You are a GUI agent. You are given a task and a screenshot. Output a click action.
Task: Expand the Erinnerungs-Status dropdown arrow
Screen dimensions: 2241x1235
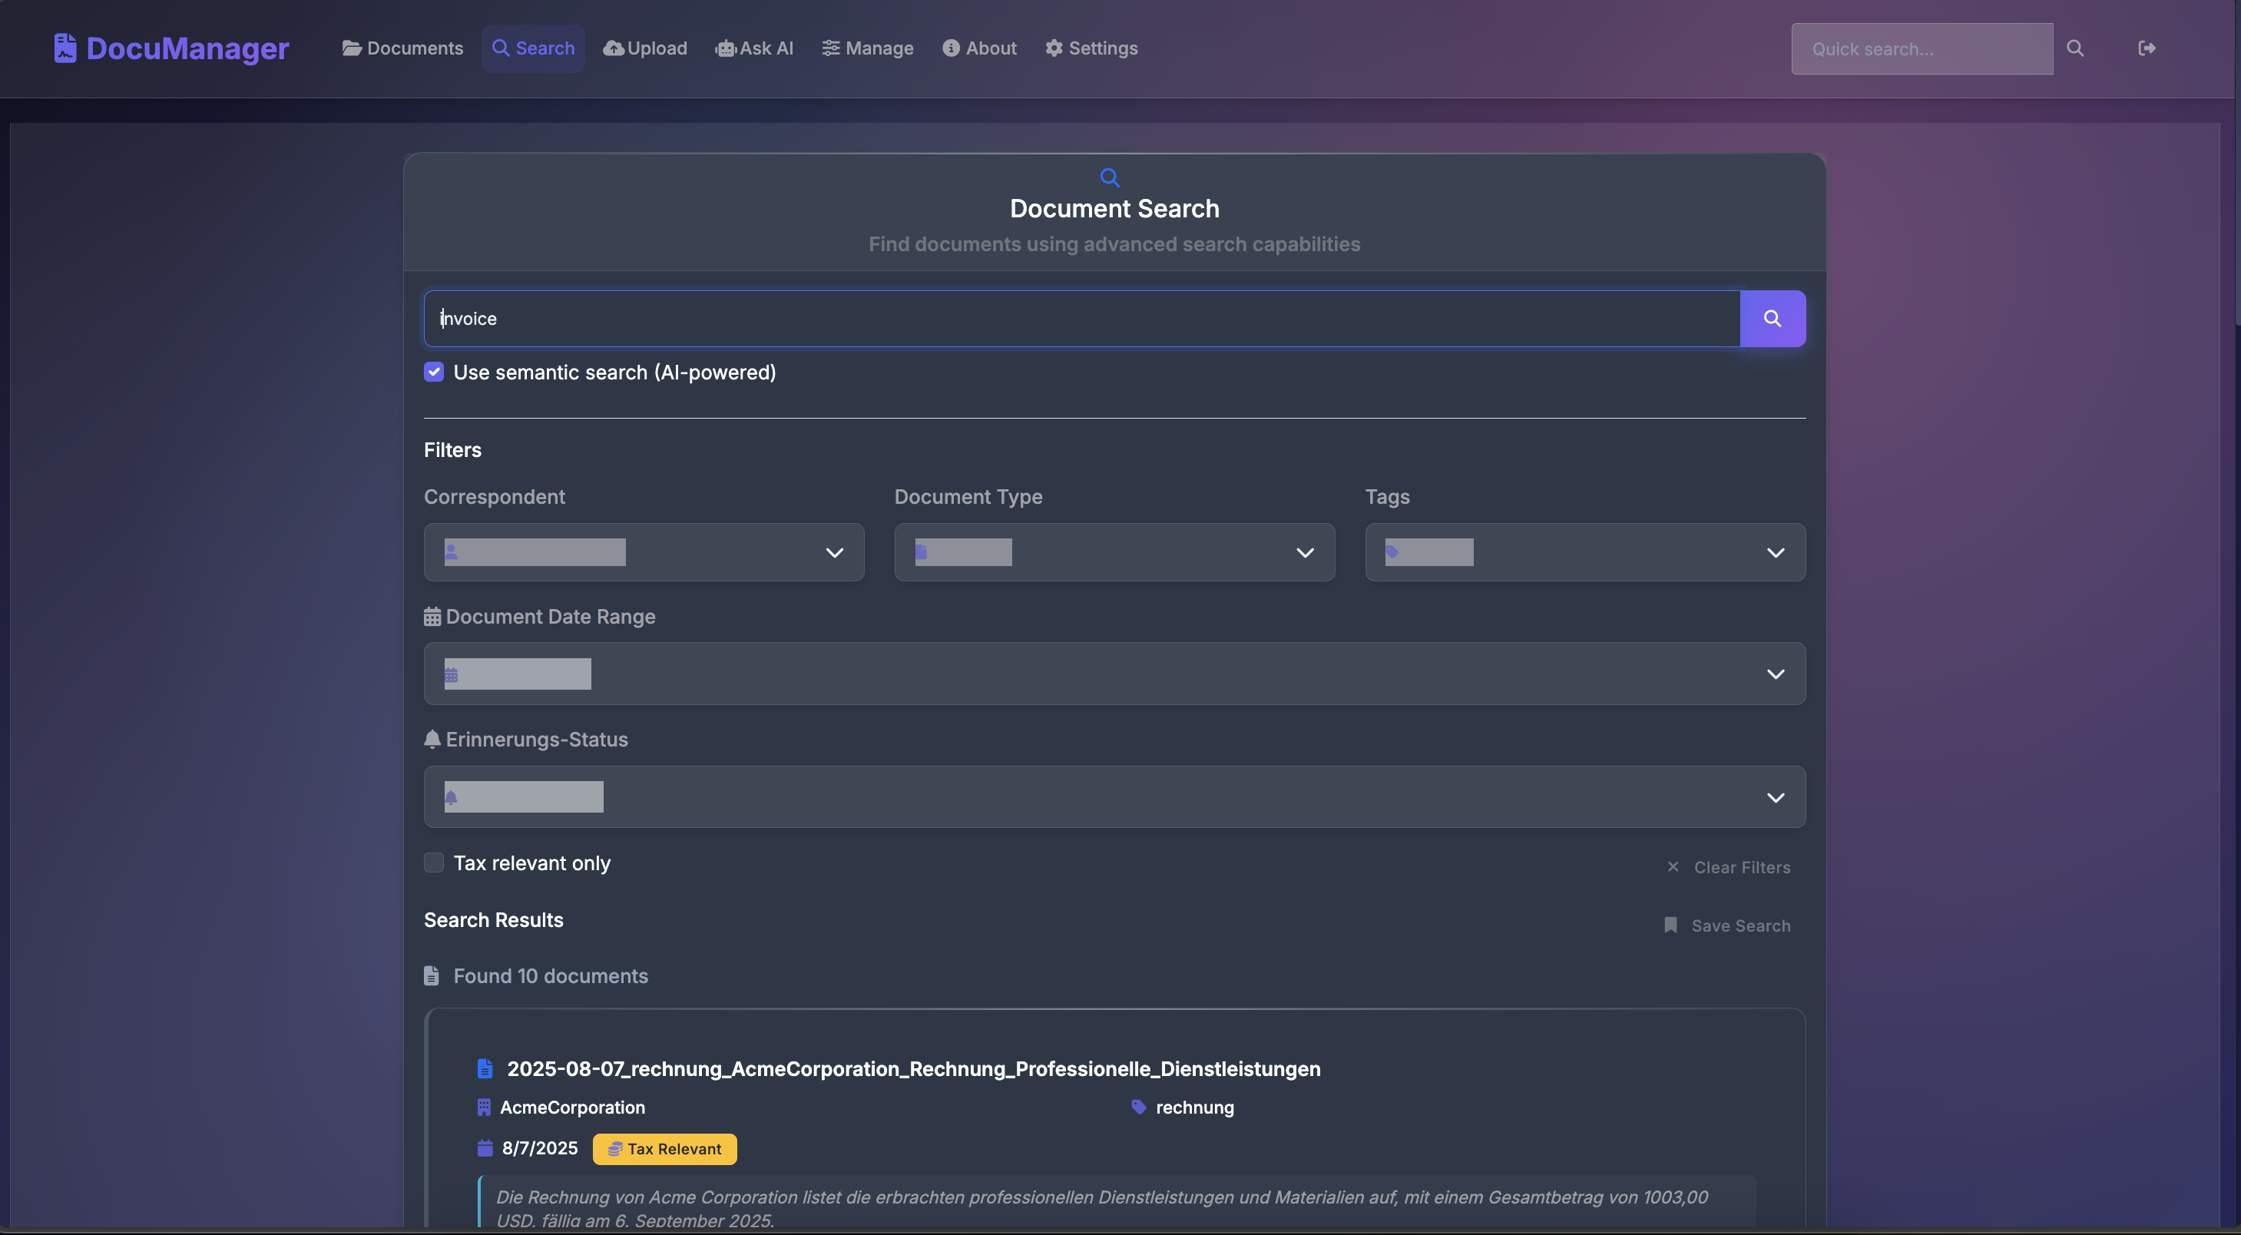[1776, 797]
